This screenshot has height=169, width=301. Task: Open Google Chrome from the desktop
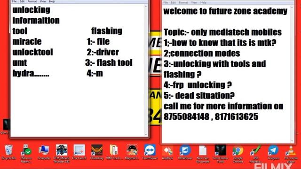pyautogui.click(x=238, y=154)
